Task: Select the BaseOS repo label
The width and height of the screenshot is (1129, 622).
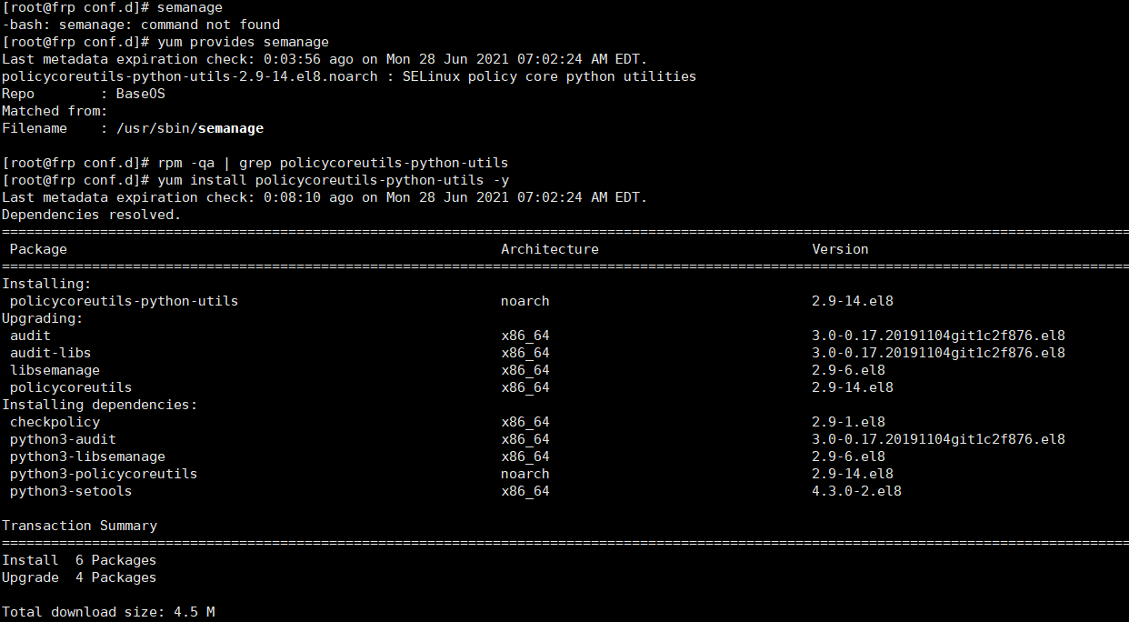Action: (x=139, y=94)
